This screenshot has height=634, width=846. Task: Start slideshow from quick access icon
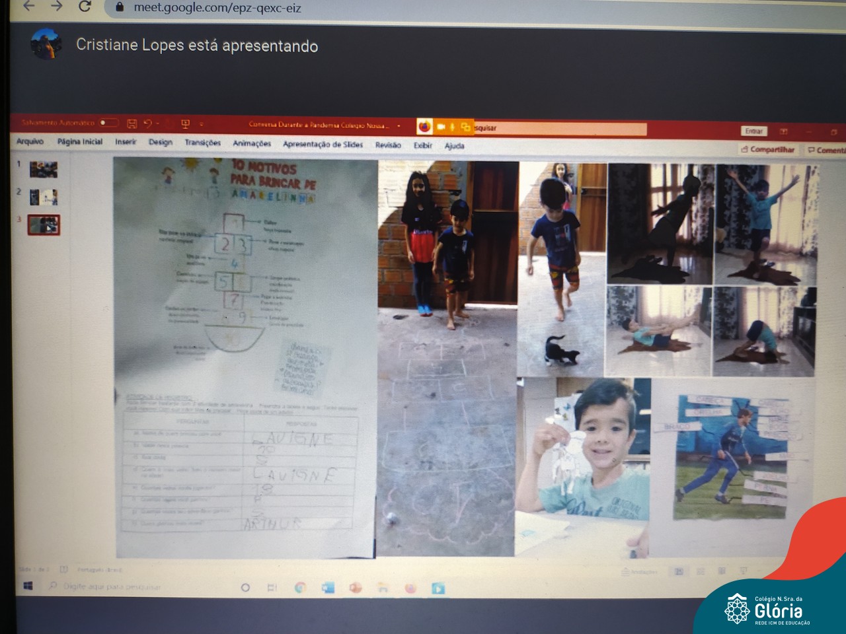pyautogui.click(x=185, y=123)
